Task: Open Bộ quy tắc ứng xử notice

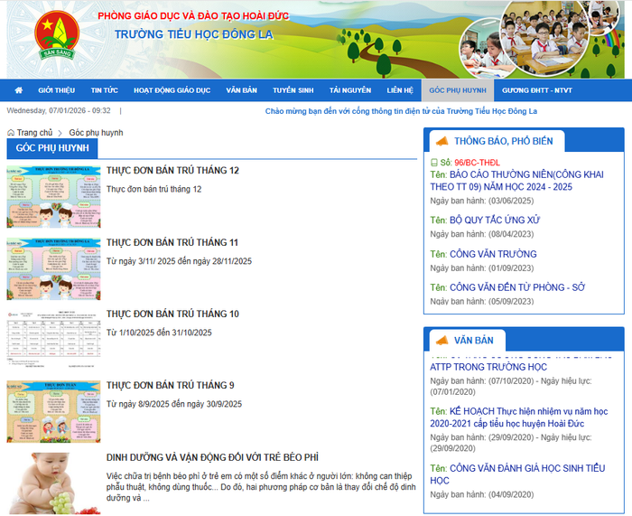Action: (x=494, y=220)
